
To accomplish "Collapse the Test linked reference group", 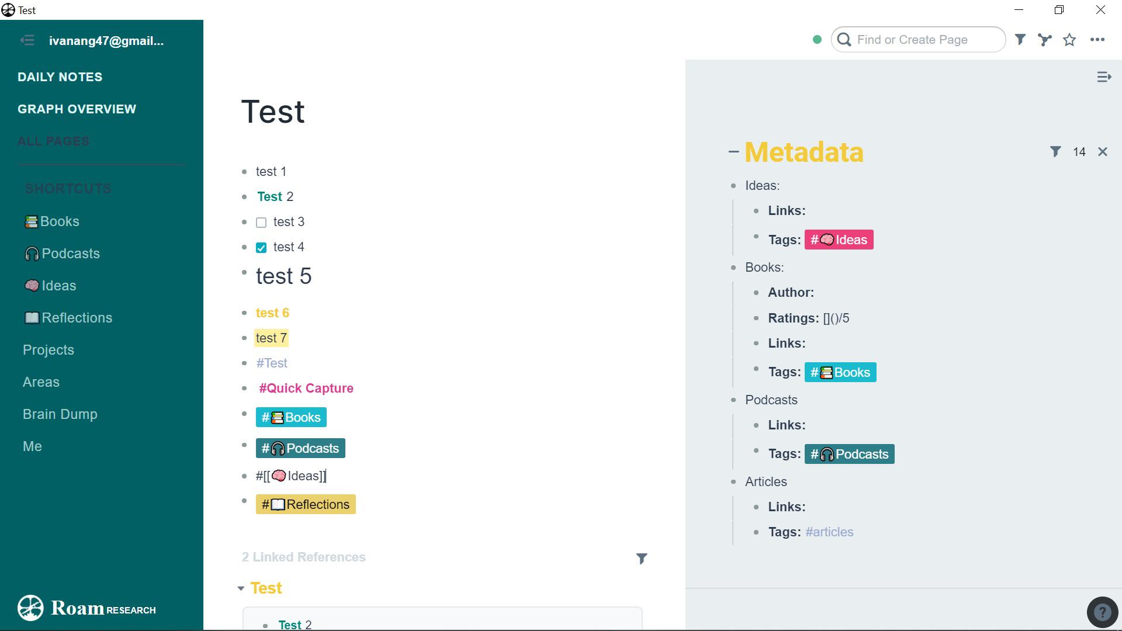I will click(241, 588).
